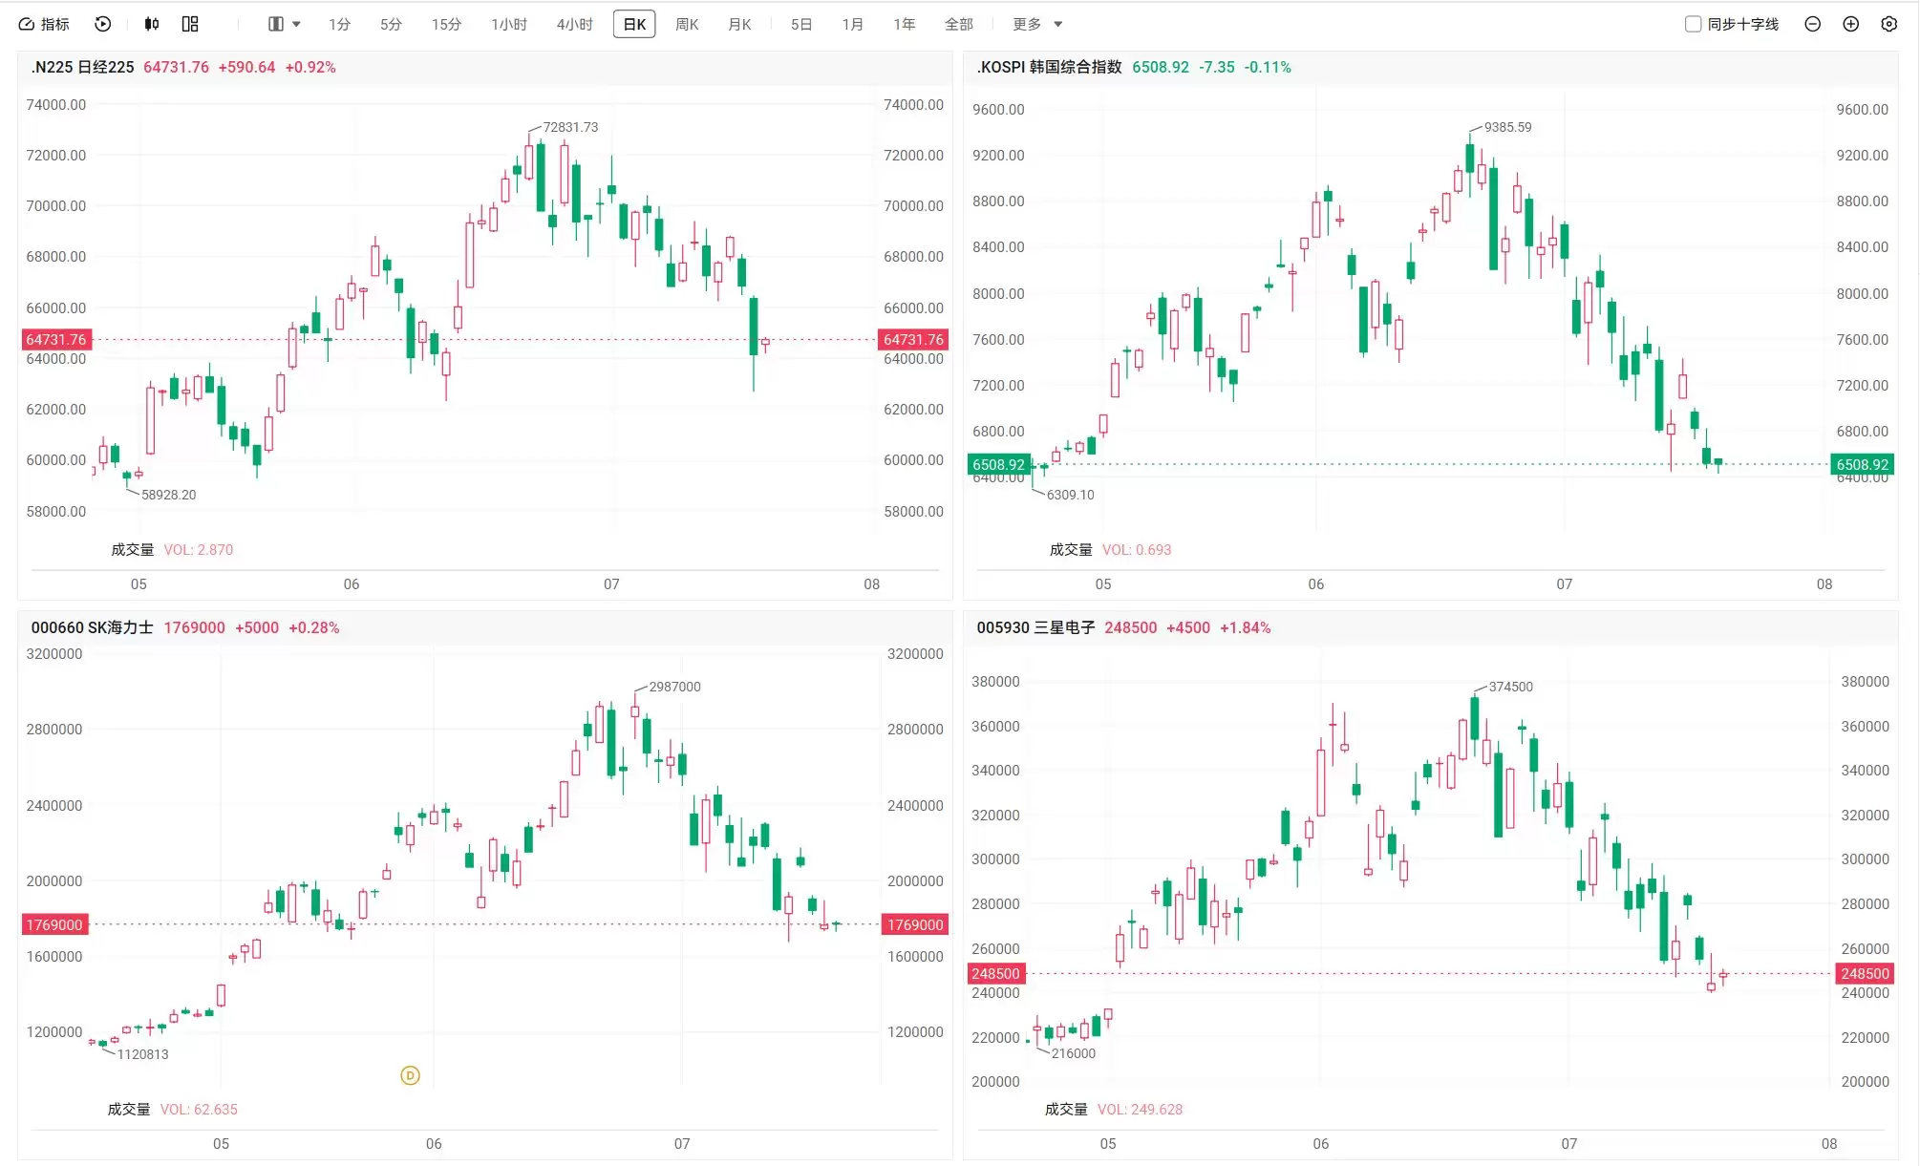Click the 5日 range button
Image resolution: width=1920 pixels, height=1166 pixels.
point(800,24)
